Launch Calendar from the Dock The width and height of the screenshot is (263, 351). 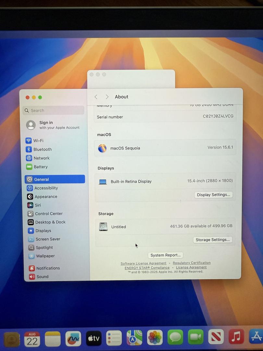(x=32, y=339)
